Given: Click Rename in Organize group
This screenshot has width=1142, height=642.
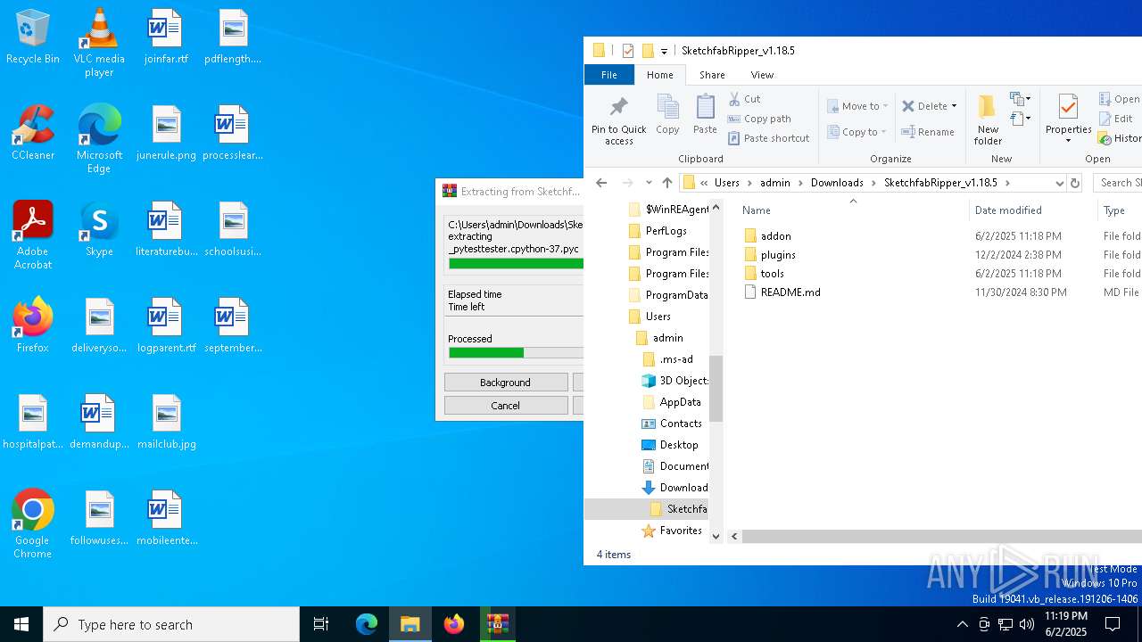Looking at the screenshot, I should tap(928, 132).
